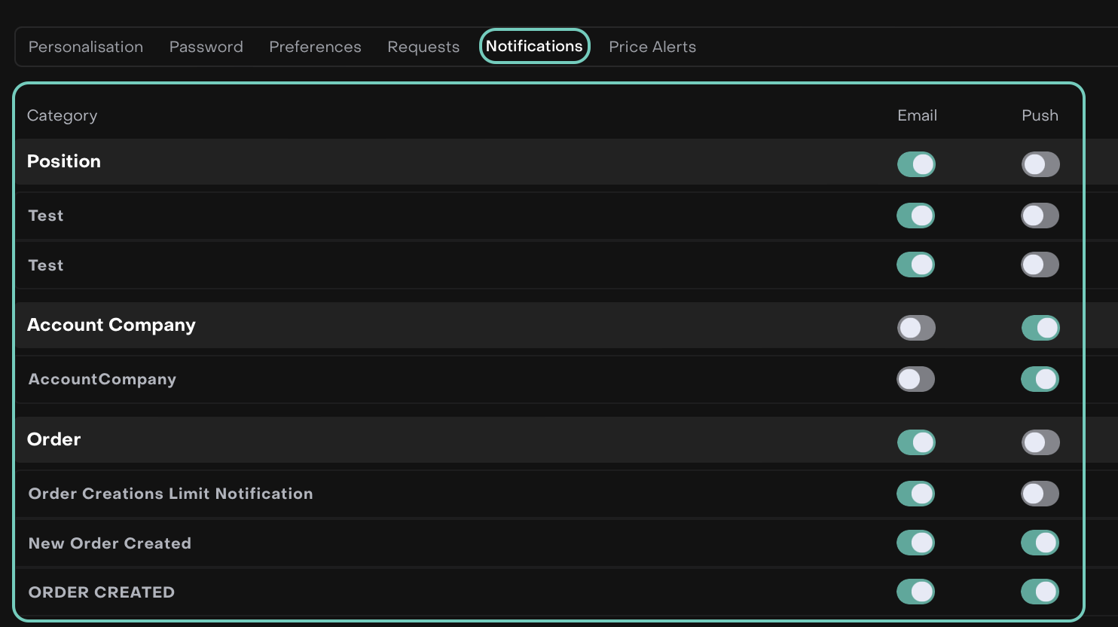Screen dimensions: 1118x627
Task: Click the Notifications tab
Action: (x=534, y=46)
